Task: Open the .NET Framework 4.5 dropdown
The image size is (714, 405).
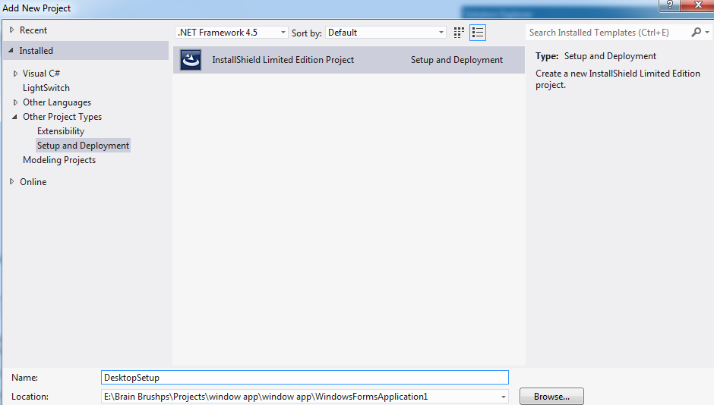Action: pyautogui.click(x=232, y=33)
